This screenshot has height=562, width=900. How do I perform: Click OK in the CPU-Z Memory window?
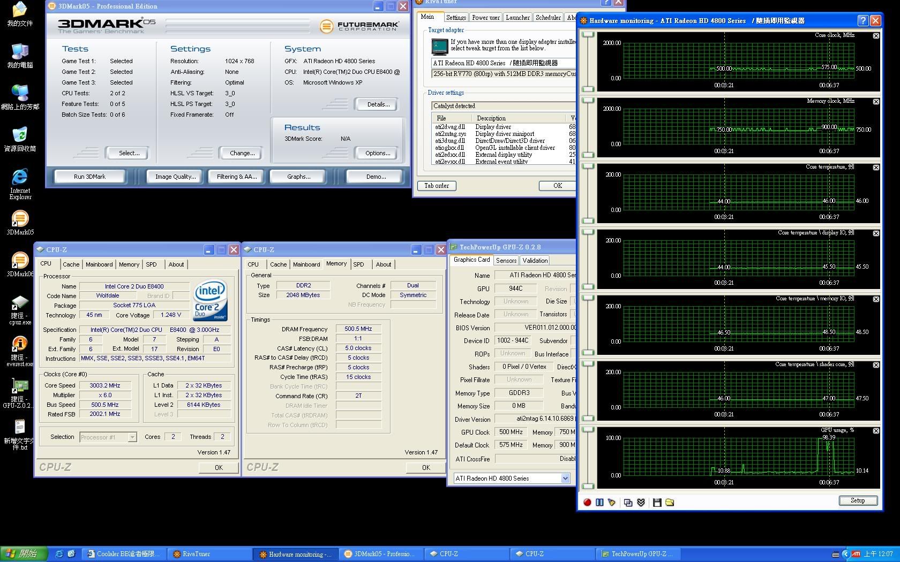coord(426,467)
